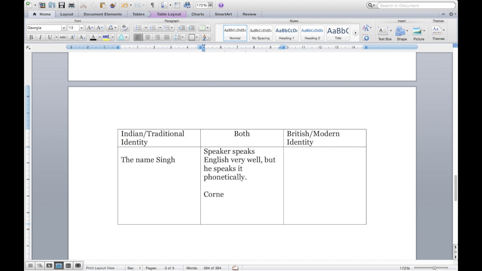Toggle underline formatting
This screenshot has width=482, height=271.
49,37
